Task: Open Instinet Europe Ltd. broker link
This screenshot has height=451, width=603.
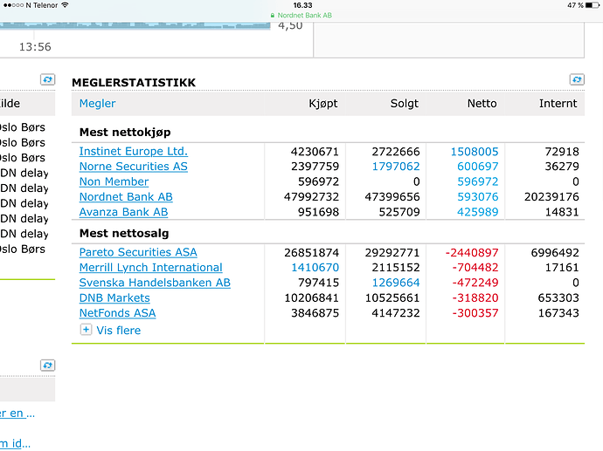Action: coord(134,151)
